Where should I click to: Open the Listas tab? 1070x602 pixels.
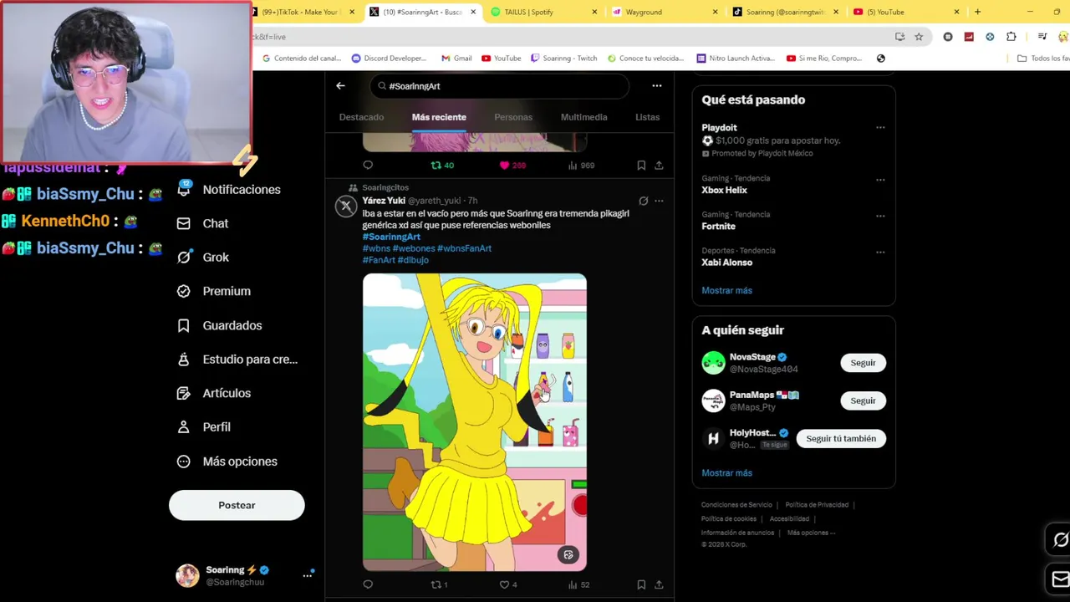(x=647, y=117)
